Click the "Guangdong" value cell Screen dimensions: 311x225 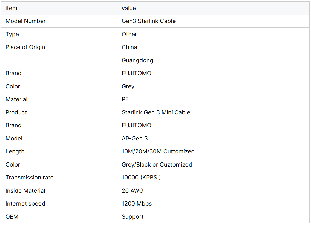[x=137, y=60]
